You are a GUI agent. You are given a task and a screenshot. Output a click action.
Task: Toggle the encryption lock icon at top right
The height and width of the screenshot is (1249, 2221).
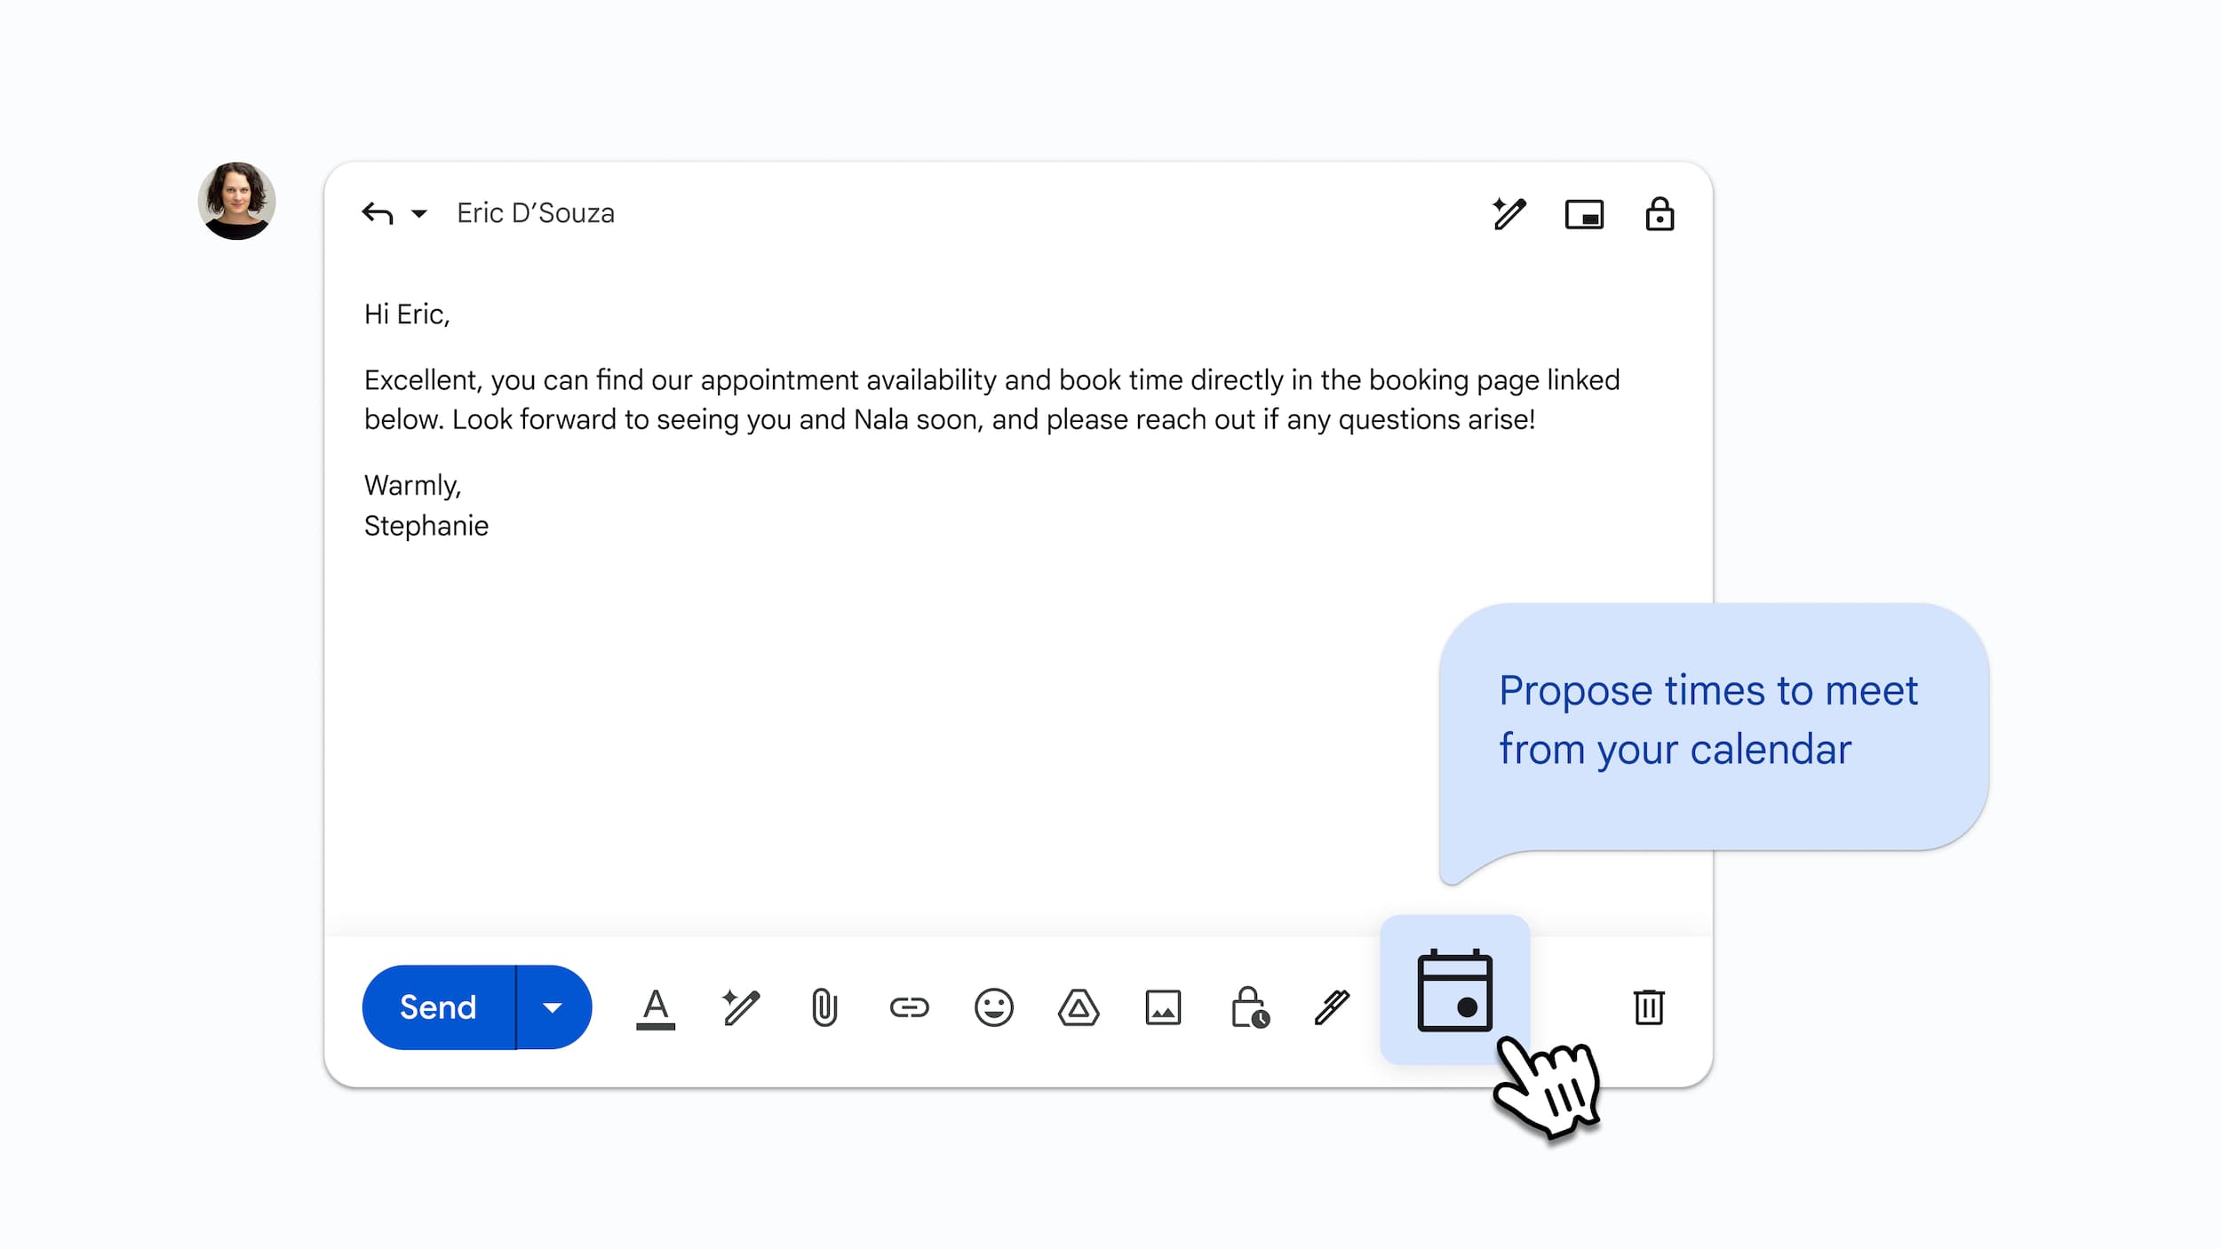coord(1659,214)
